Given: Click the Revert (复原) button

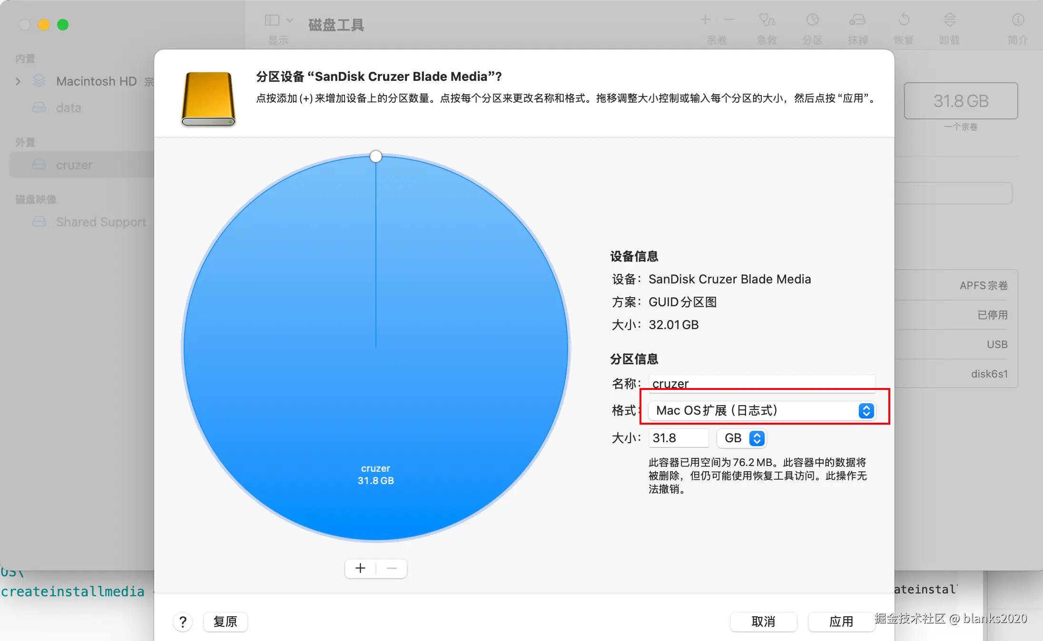Looking at the screenshot, I should [x=225, y=622].
